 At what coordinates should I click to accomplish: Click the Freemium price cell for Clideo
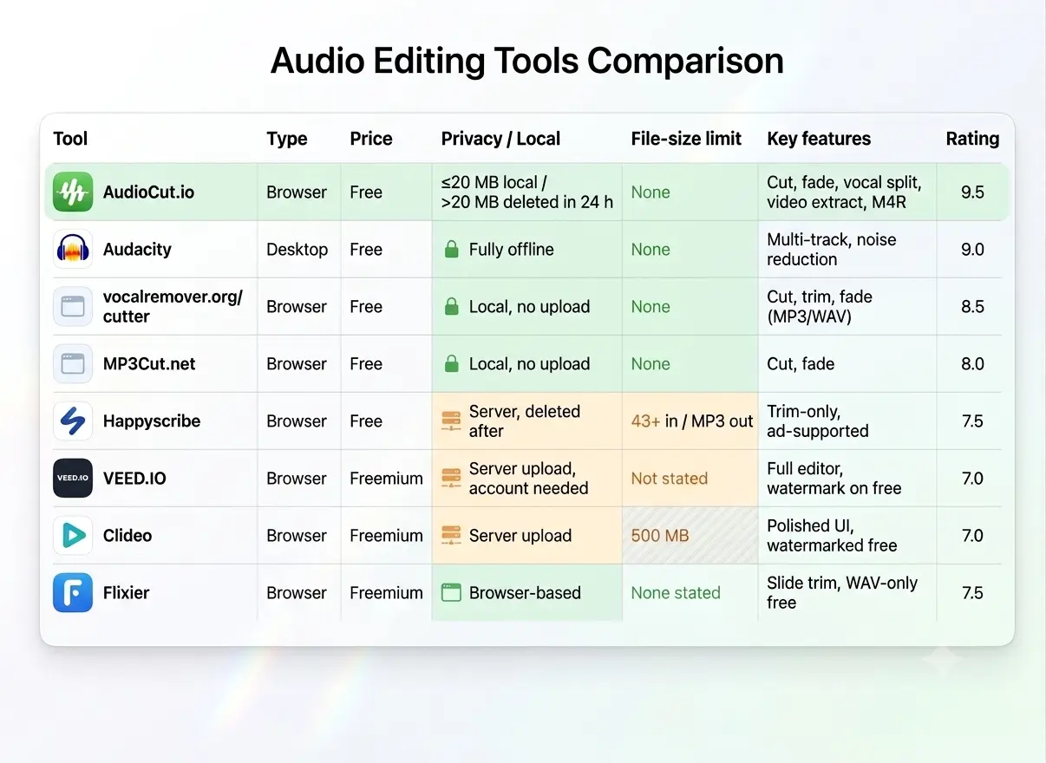point(386,536)
